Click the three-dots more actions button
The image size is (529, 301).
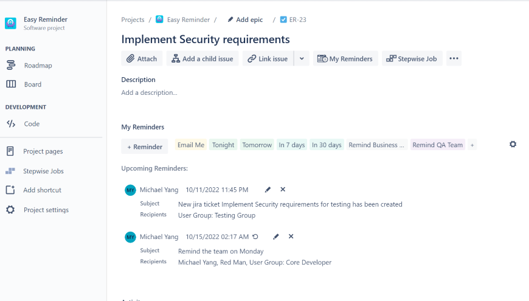tap(454, 59)
